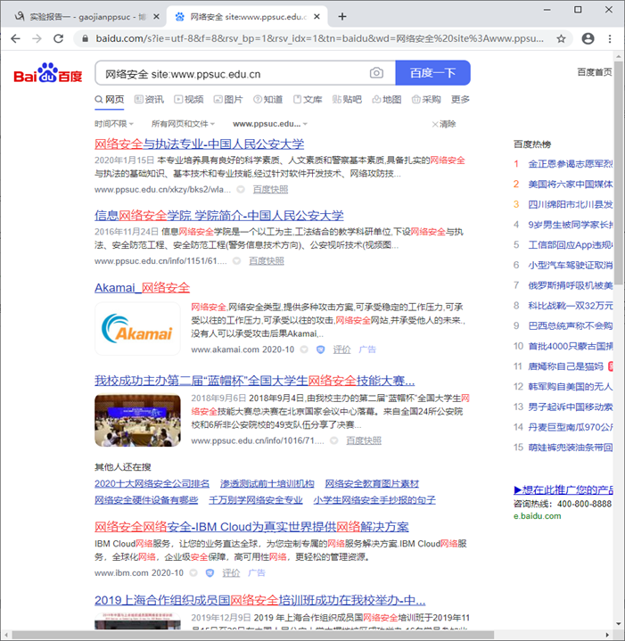Image resolution: width=625 pixels, height=641 pixels.
Task: Click 评价 link under Akamai ad
Action: (x=341, y=349)
